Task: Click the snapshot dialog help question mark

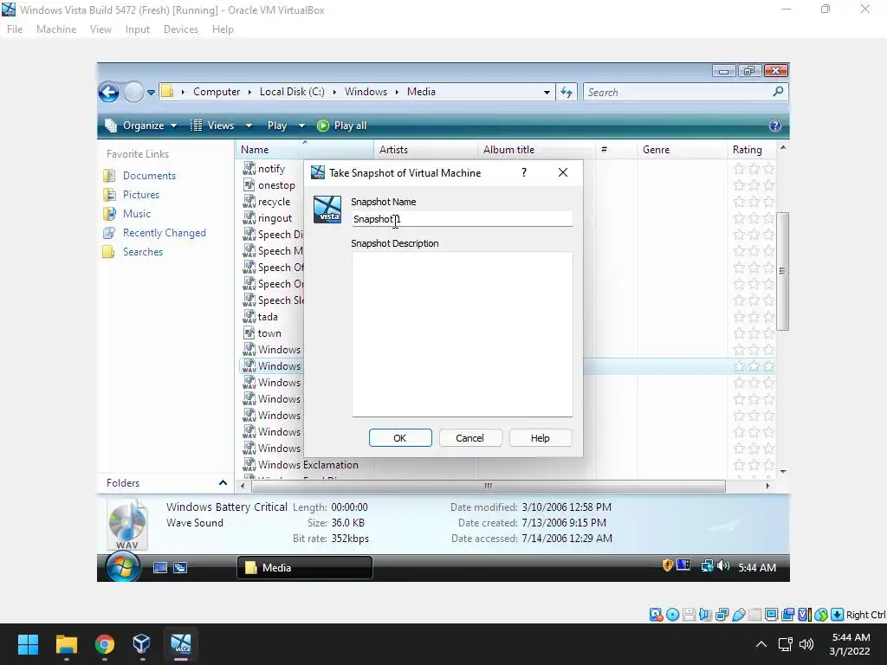Action: (524, 172)
